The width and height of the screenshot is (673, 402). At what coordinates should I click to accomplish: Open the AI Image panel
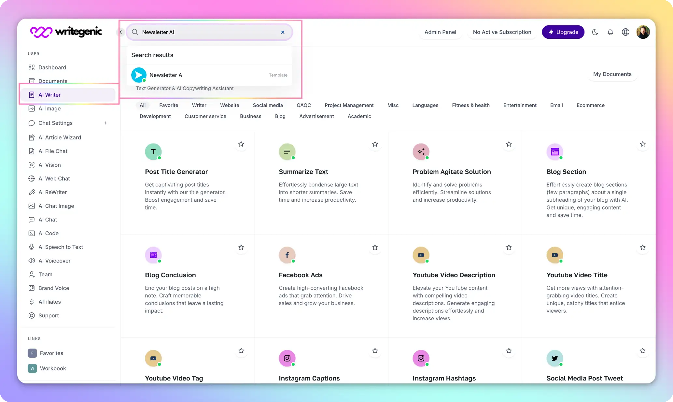coord(49,108)
